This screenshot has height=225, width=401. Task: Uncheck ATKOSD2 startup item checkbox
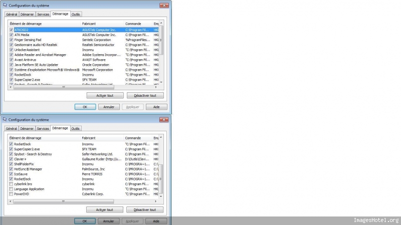pos(11,30)
